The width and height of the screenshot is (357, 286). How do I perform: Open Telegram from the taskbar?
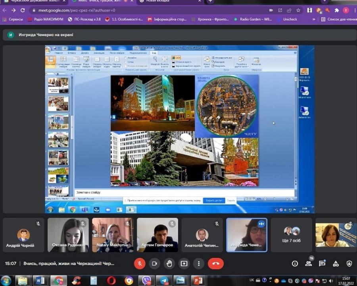point(164,281)
